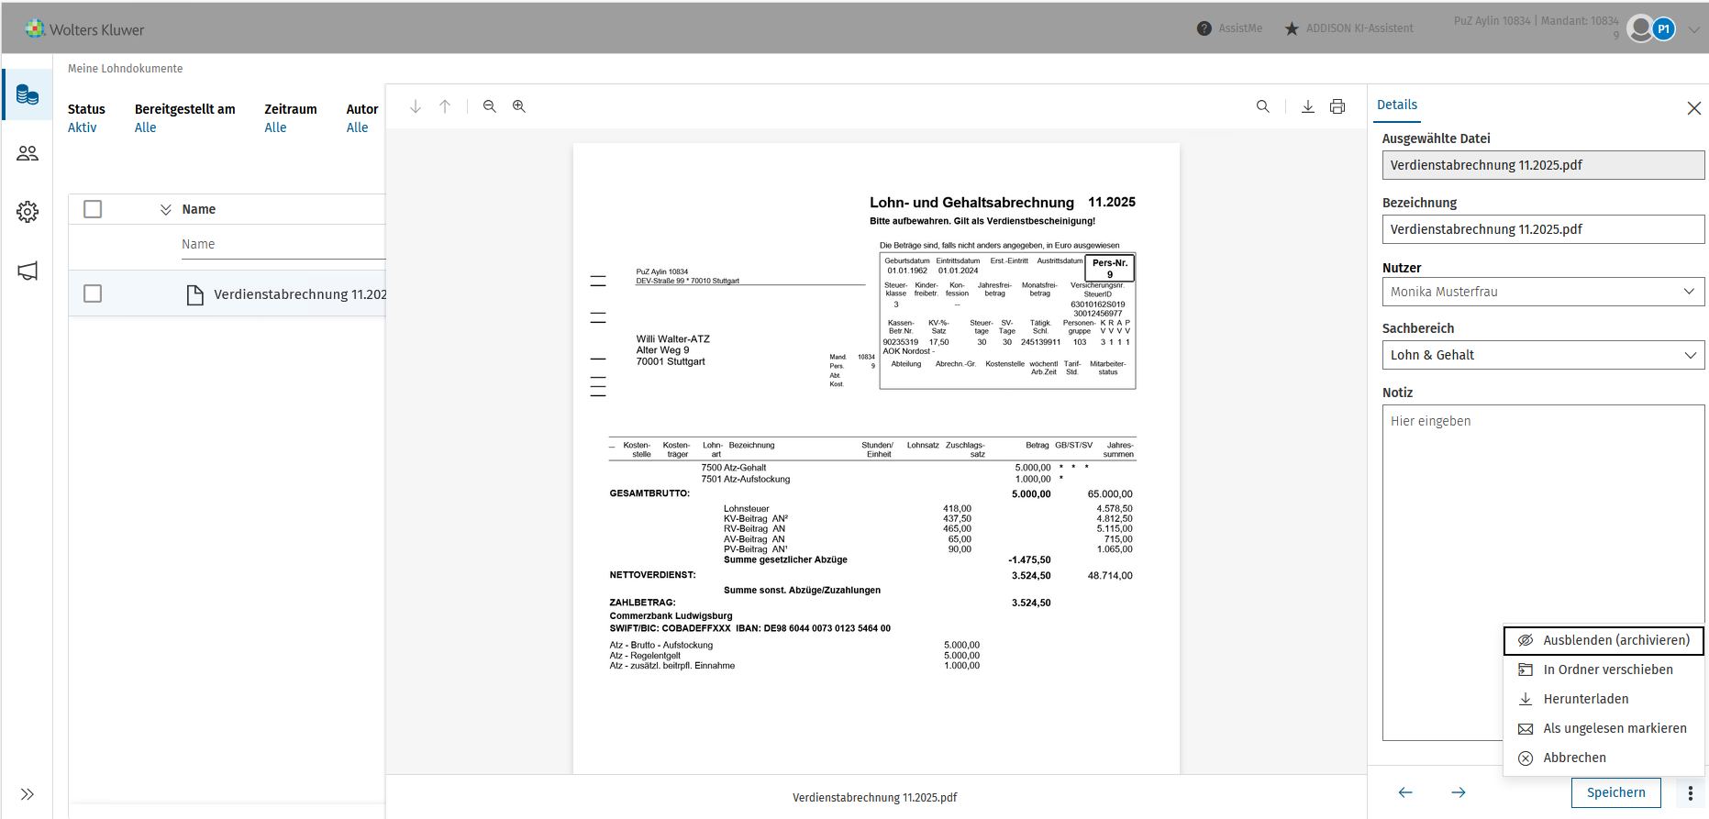Choose Abbrechen in context menu
The width and height of the screenshot is (1709, 819).
(1604, 758)
